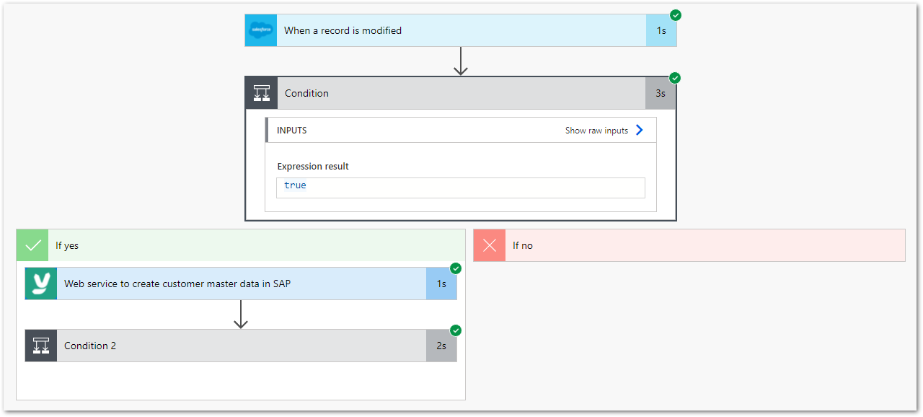Screen dimensions: 923x417
Task: Click the Condition 2 step icon
Action: click(41, 346)
